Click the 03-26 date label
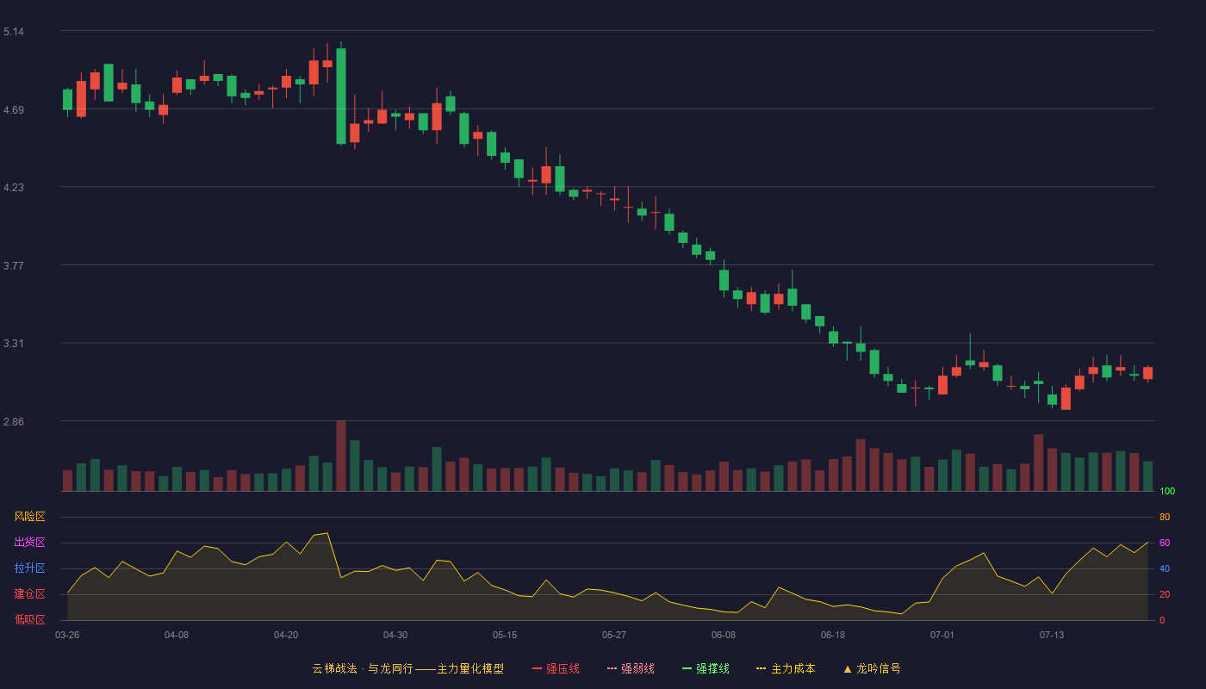1206x689 pixels. click(67, 635)
